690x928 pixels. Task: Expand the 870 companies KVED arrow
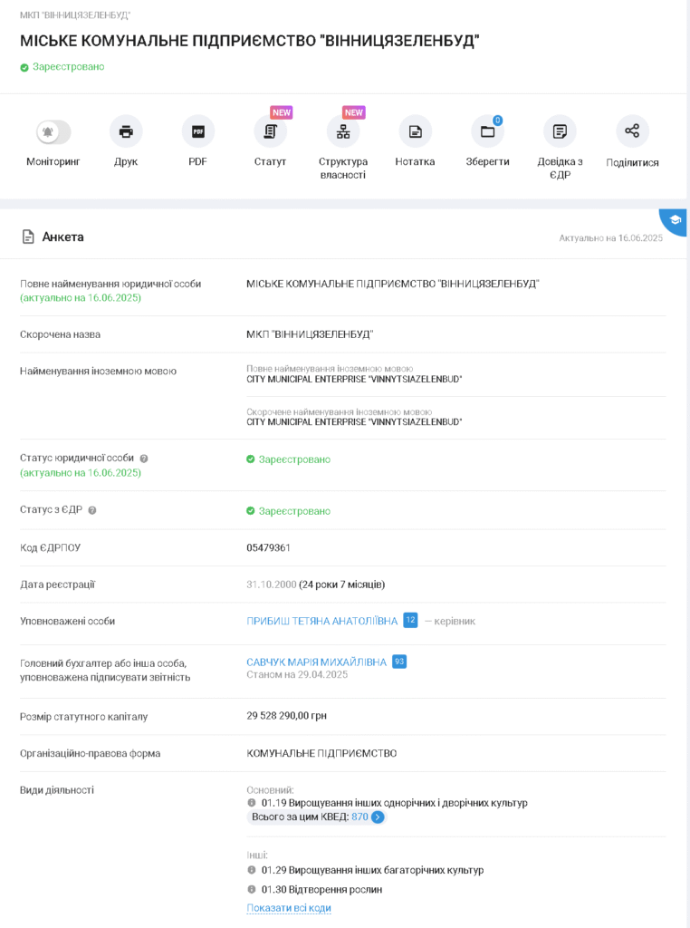click(378, 817)
